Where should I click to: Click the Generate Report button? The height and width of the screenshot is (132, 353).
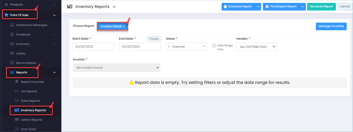coord(321,7)
